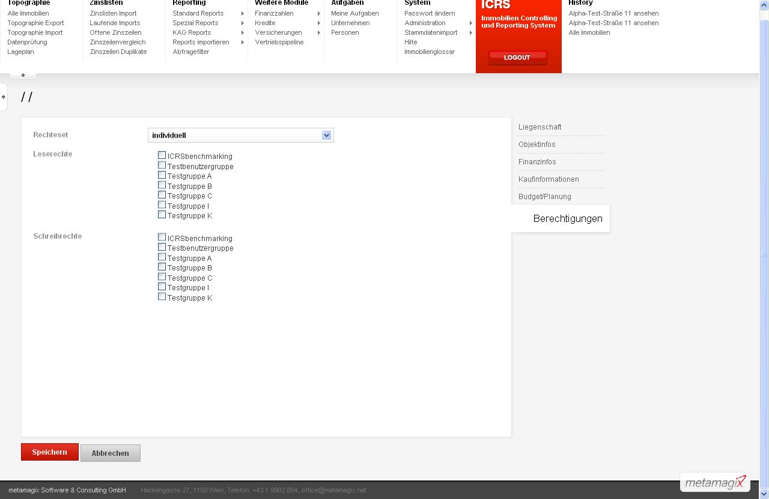The width and height of the screenshot is (769, 499).
Task: Click the Speichern button
Action: point(50,452)
